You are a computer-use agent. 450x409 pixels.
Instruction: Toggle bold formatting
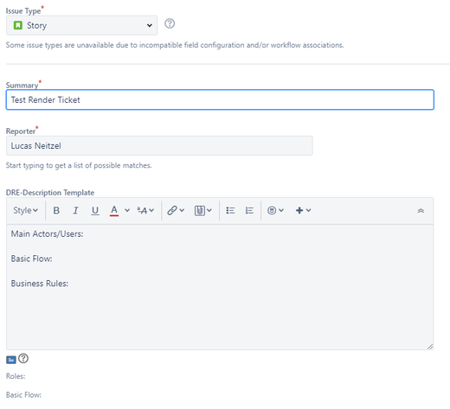click(56, 210)
